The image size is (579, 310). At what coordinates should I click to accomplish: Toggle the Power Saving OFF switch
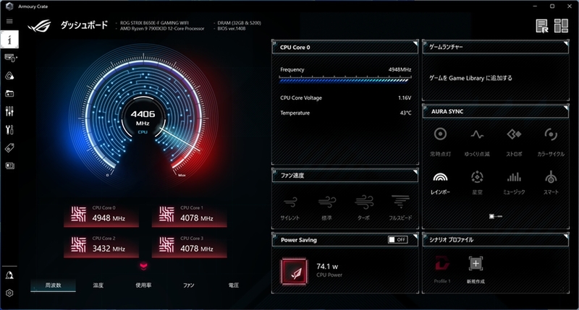click(x=397, y=240)
